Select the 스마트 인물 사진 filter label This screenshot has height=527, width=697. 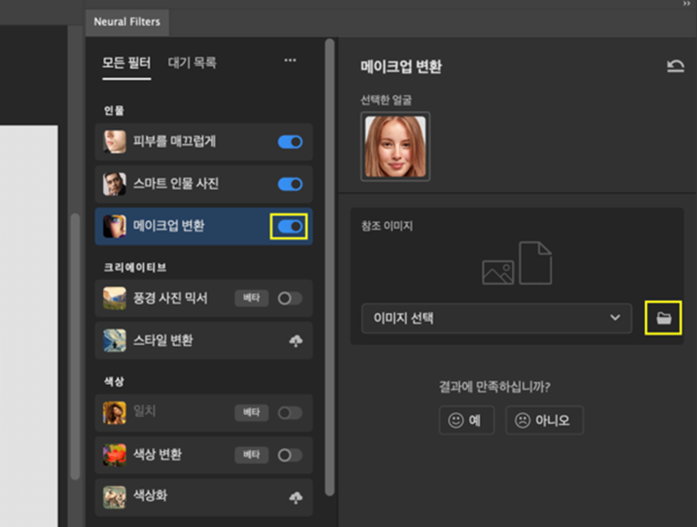coord(176,184)
